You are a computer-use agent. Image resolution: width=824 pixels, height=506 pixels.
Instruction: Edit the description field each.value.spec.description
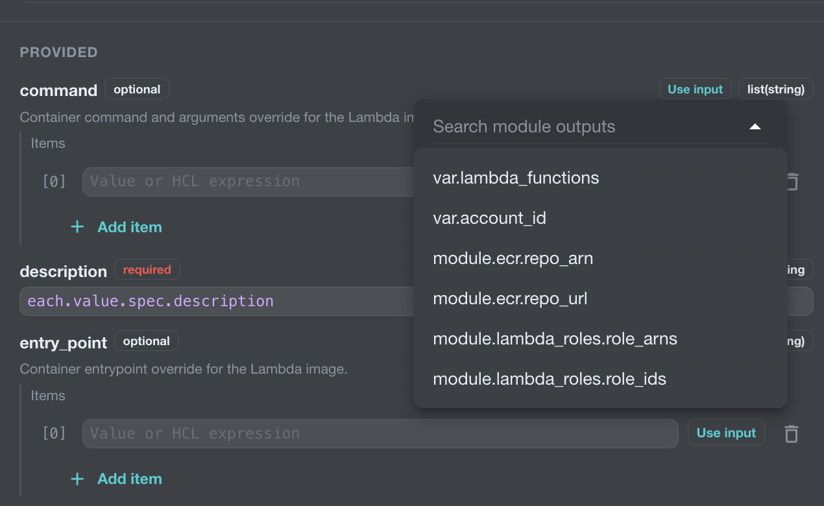click(x=217, y=301)
